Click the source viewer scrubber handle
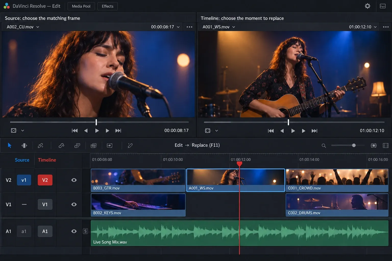Screen dimensions: 392x261 pos(96,122)
